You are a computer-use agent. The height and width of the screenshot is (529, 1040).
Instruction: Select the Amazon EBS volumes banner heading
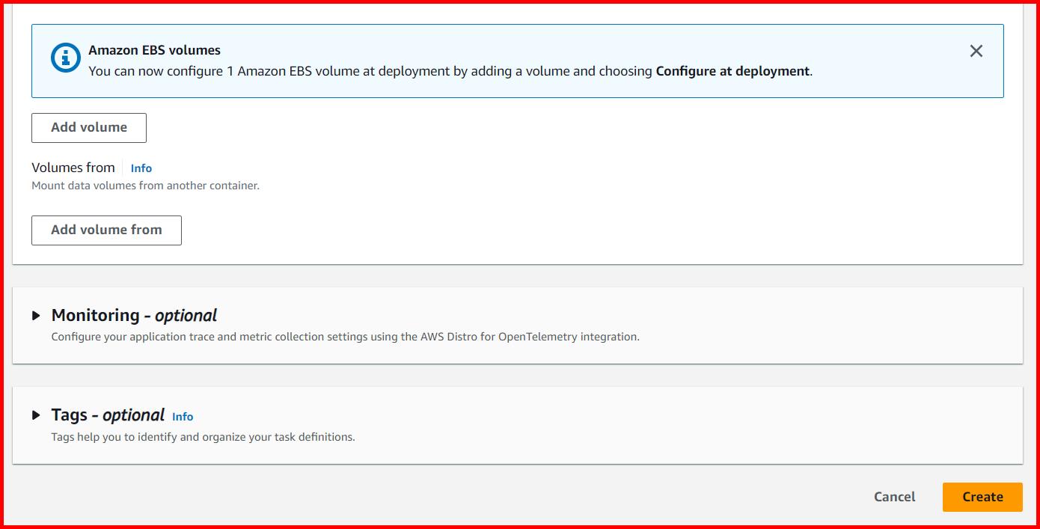click(x=153, y=50)
